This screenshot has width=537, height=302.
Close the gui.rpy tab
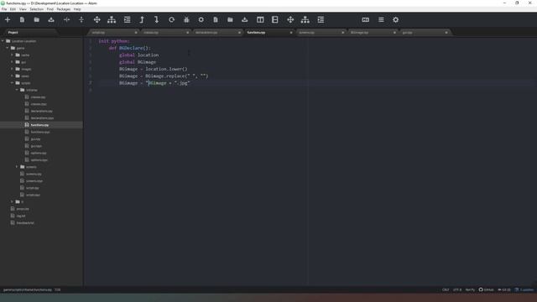pyautogui.click(x=446, y=33)
